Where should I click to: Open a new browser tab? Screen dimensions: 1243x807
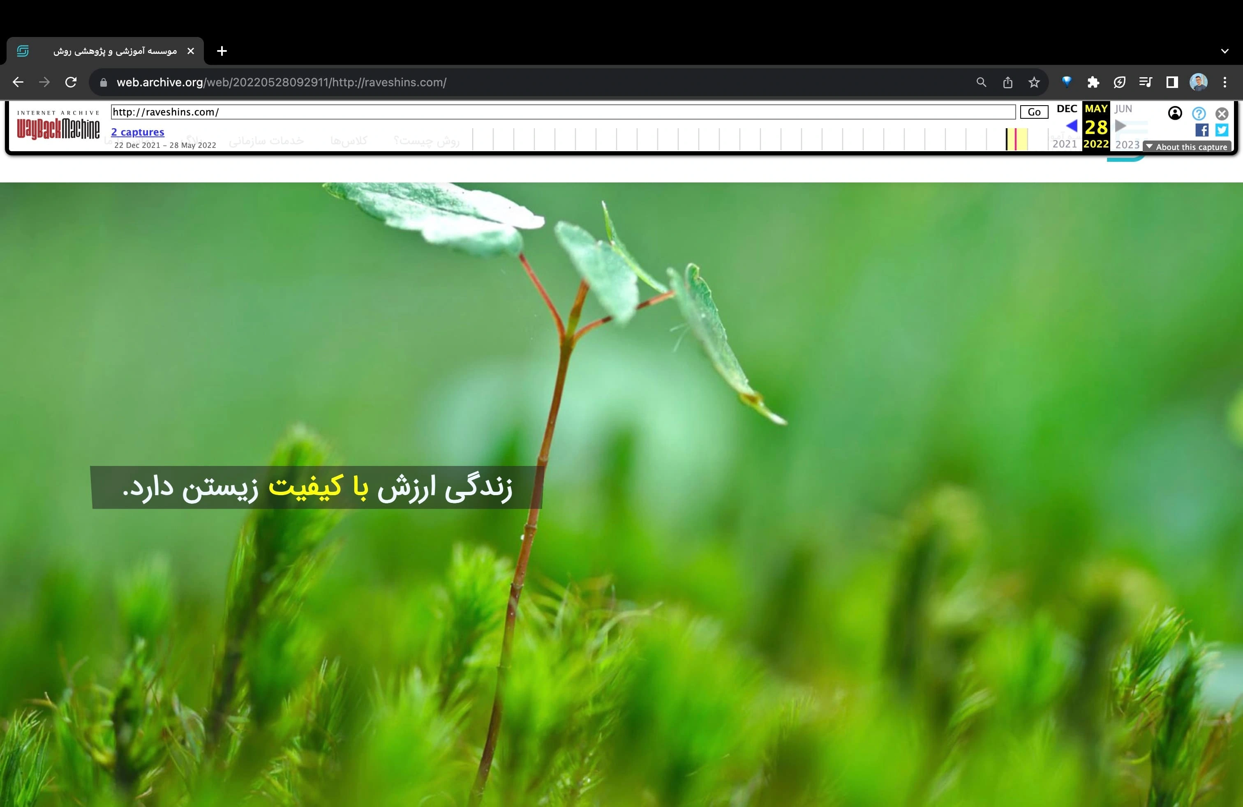(x=222, y=51)
